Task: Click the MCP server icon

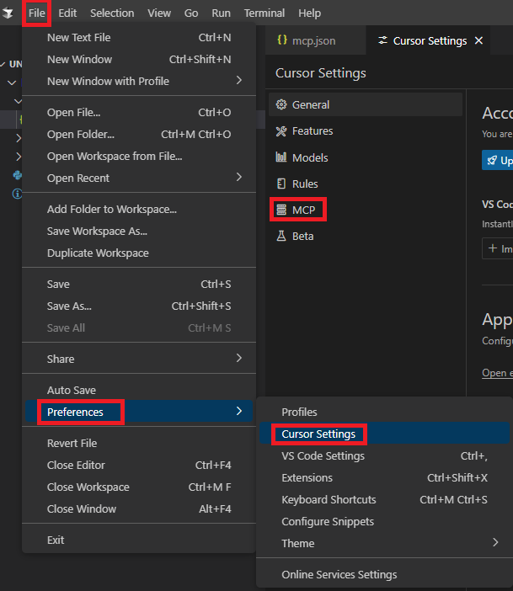Action: (281, 210)
